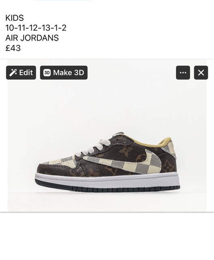Place cursor on the 10-11-12-13-1-2 sizes line
Viewport: 214px width, 260px height.
click(36, 28)
